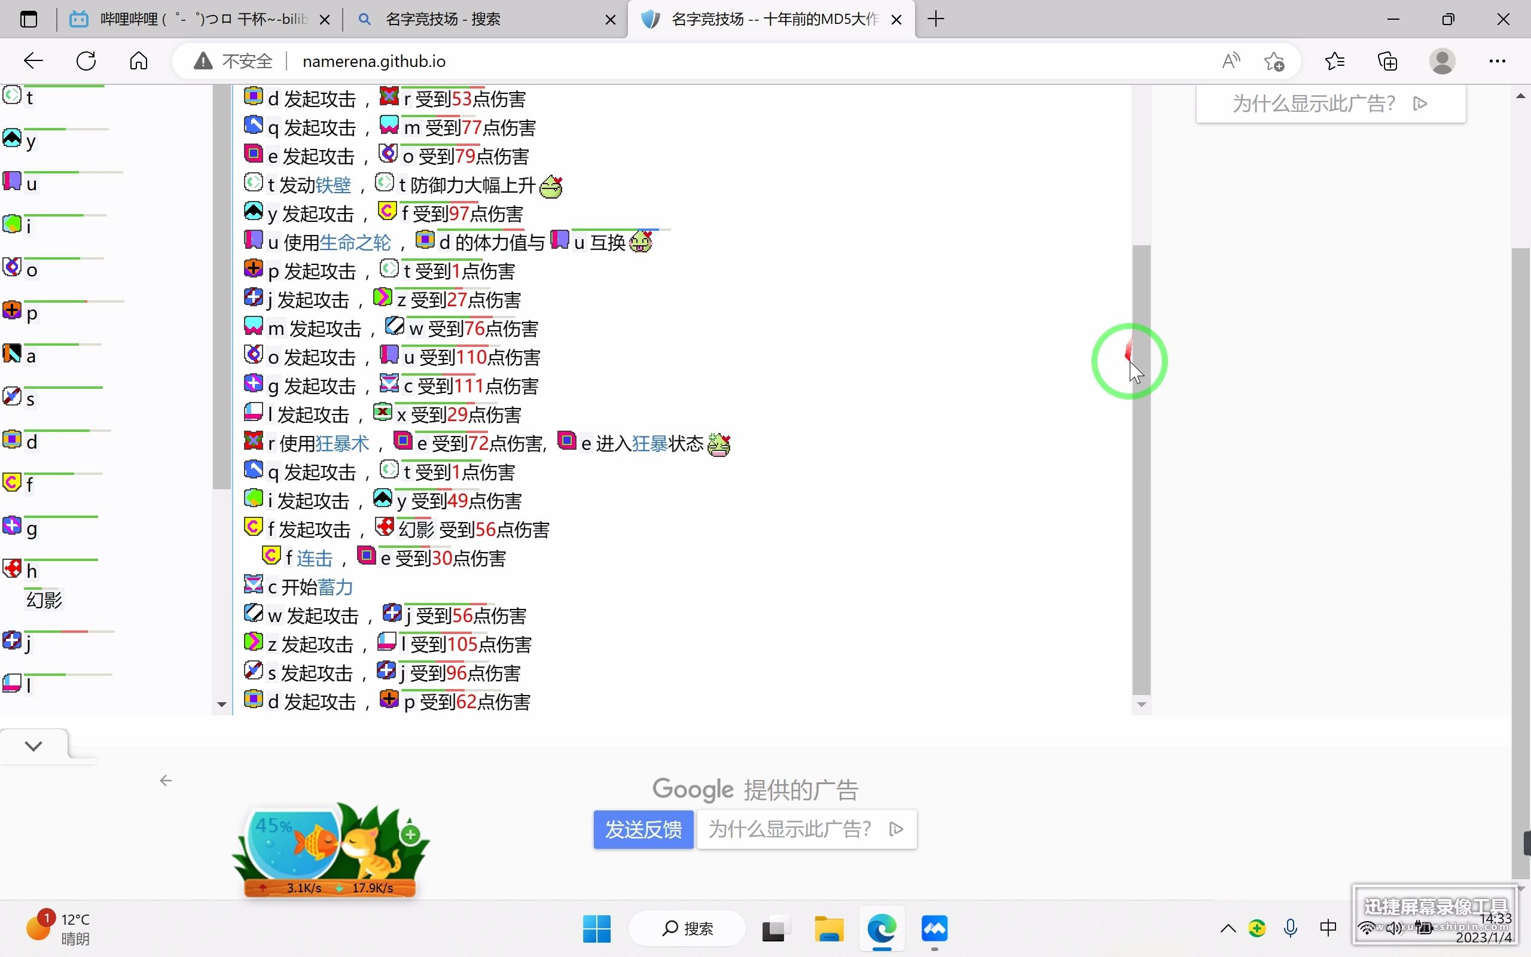The height and width of the screenshot is (957, 1531).
Task: Click player f avatar in the player list
Action: 12,481
